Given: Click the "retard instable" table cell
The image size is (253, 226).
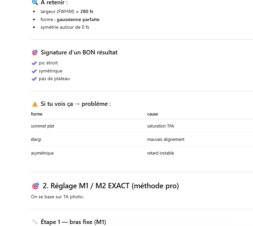Looking at the screenshot, I should (x=160, y=153).
